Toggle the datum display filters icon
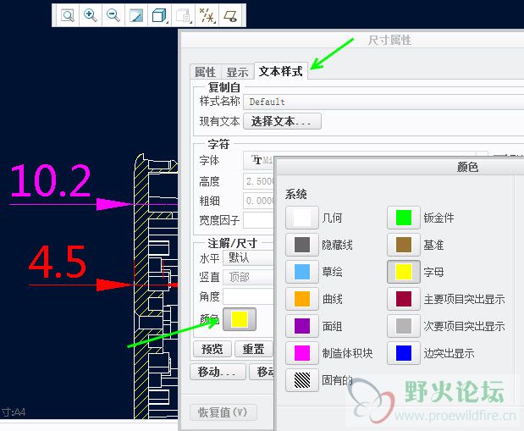Viewport: 524px width, 431px height. [207, 15]
